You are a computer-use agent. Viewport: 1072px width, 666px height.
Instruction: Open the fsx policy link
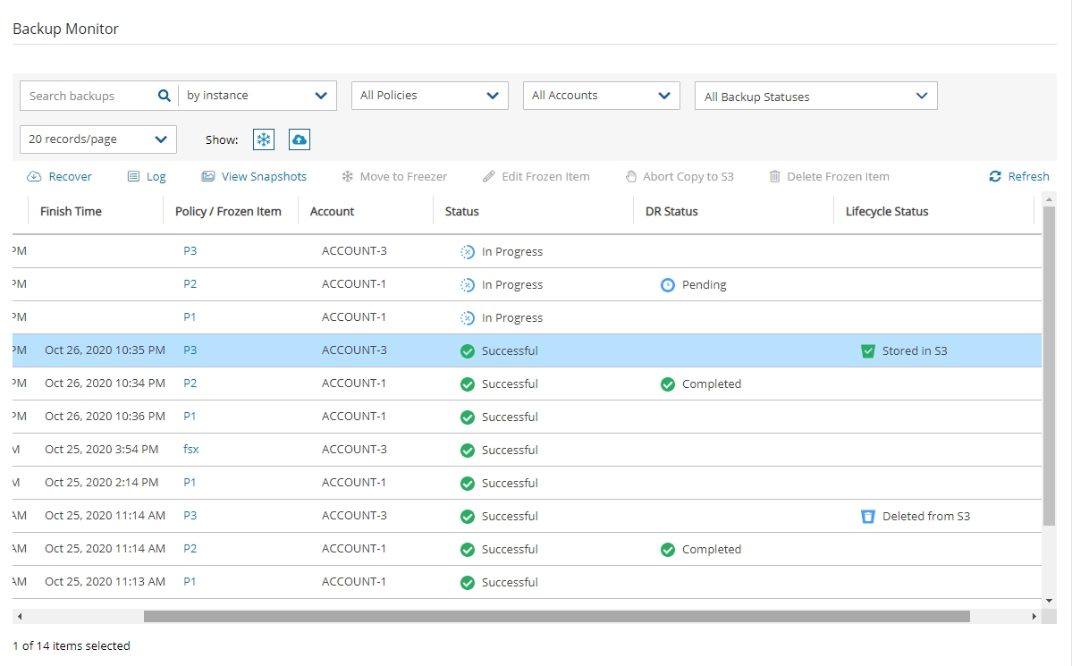click(191, 450)
